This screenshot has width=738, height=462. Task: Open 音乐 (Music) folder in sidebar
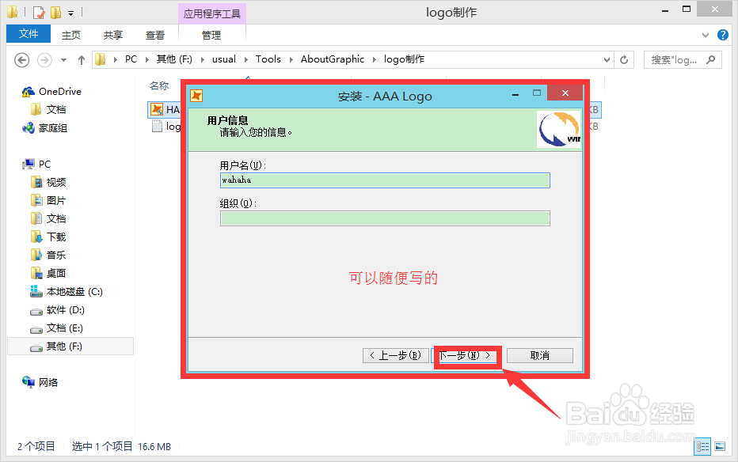coord(49,256)
